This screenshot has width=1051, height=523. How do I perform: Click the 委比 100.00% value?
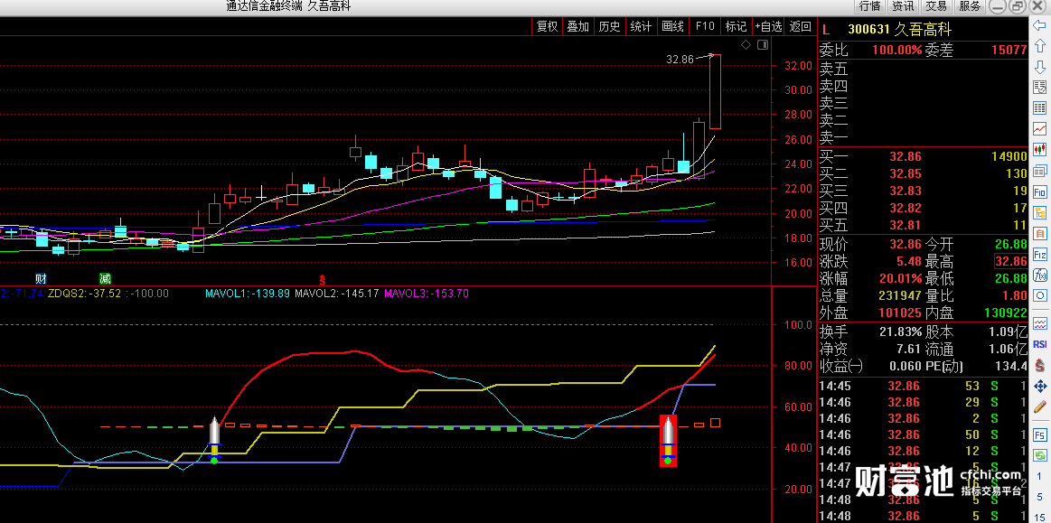point(896,50)
